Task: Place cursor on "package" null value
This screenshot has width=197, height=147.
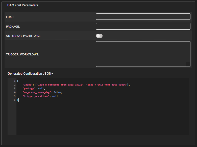Action: point(41,89)
